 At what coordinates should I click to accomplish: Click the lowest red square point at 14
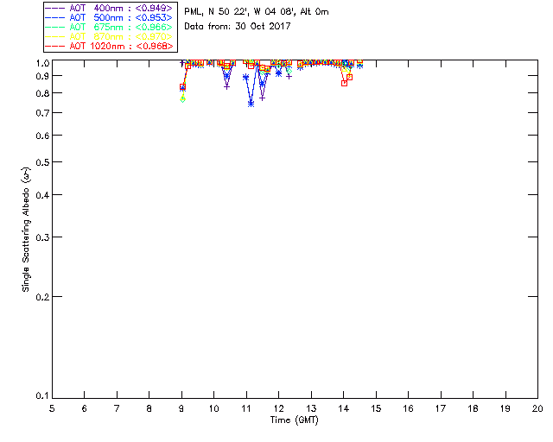pos(344,83)
